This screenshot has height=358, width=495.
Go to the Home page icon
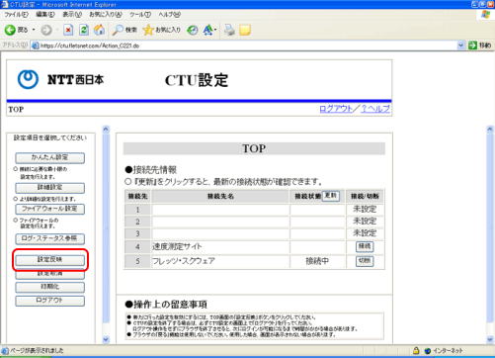[99, 30]
